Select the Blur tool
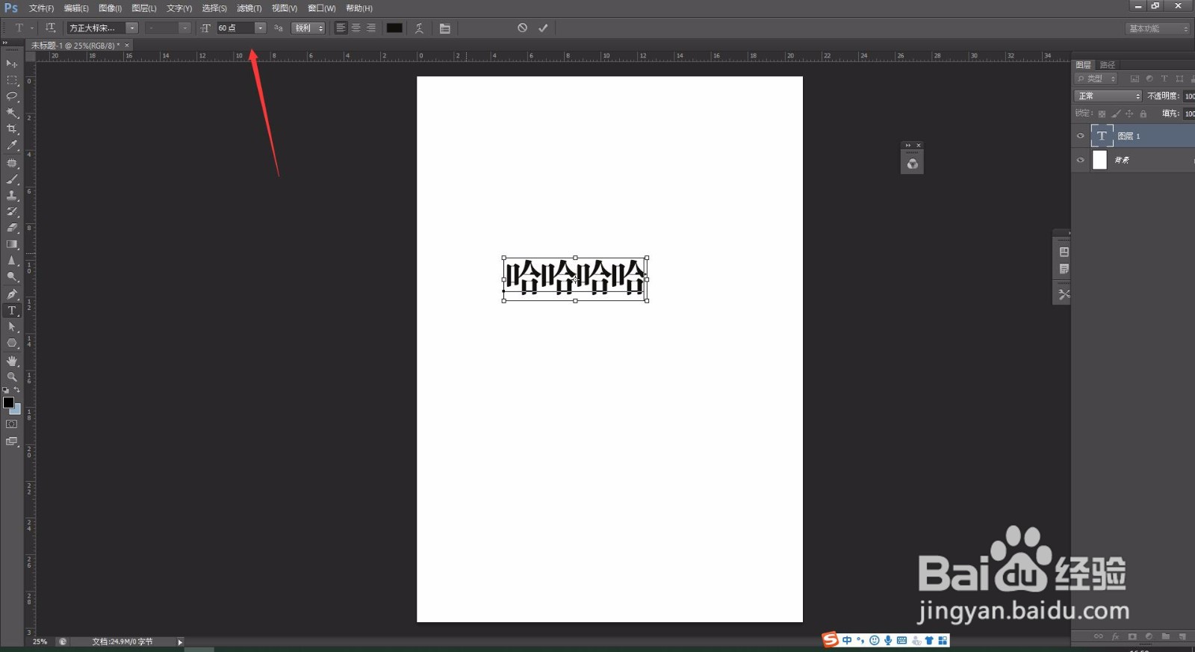Viewport: 1195px width, 652px height. (12, 261)
